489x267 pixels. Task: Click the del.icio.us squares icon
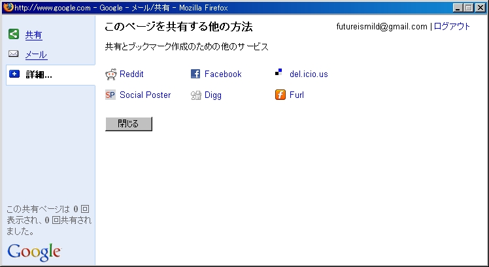pos(278,72)
